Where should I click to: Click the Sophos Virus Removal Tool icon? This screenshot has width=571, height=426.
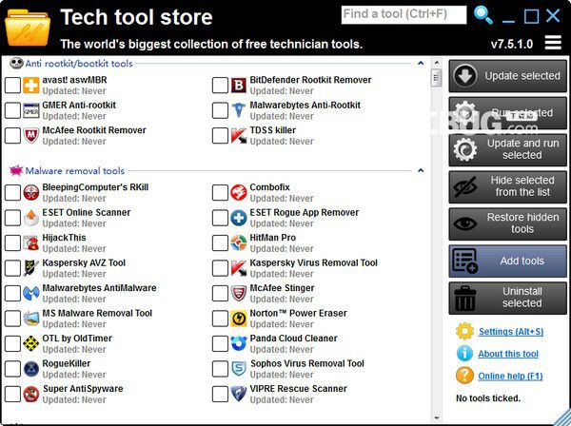tap(239, 369)
